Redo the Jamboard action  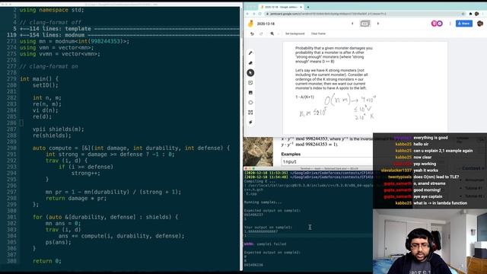click(x=261, y=33)
